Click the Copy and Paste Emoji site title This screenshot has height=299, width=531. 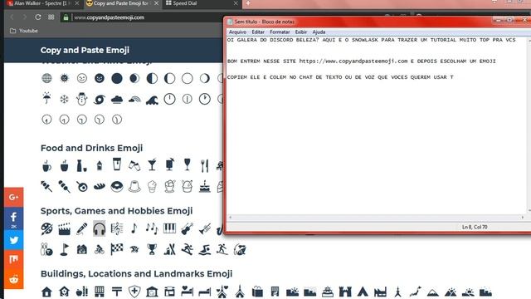pos(85,50)
